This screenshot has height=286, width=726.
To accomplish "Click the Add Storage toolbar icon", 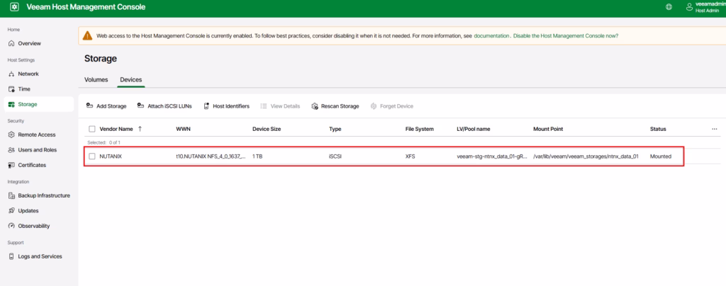I will tap(90, 105).
